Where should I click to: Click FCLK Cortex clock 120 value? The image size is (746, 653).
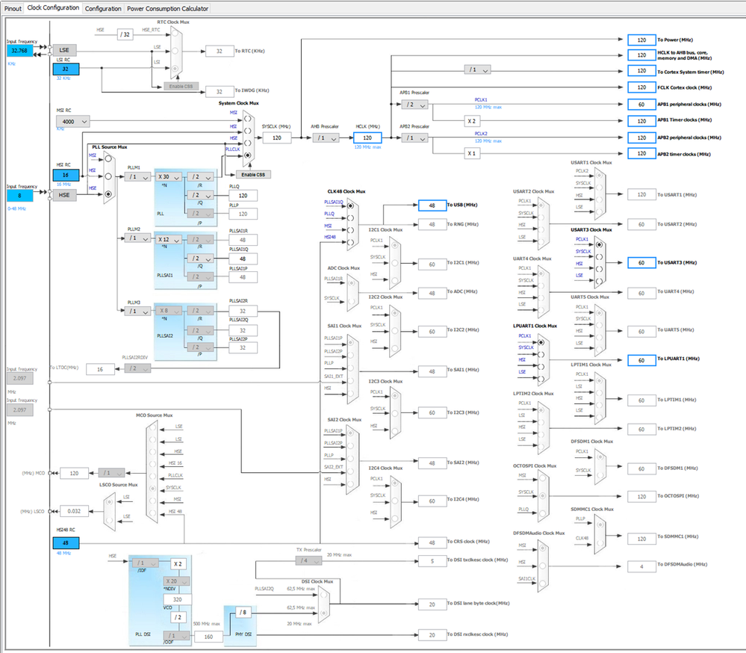[x=641, y=87]
